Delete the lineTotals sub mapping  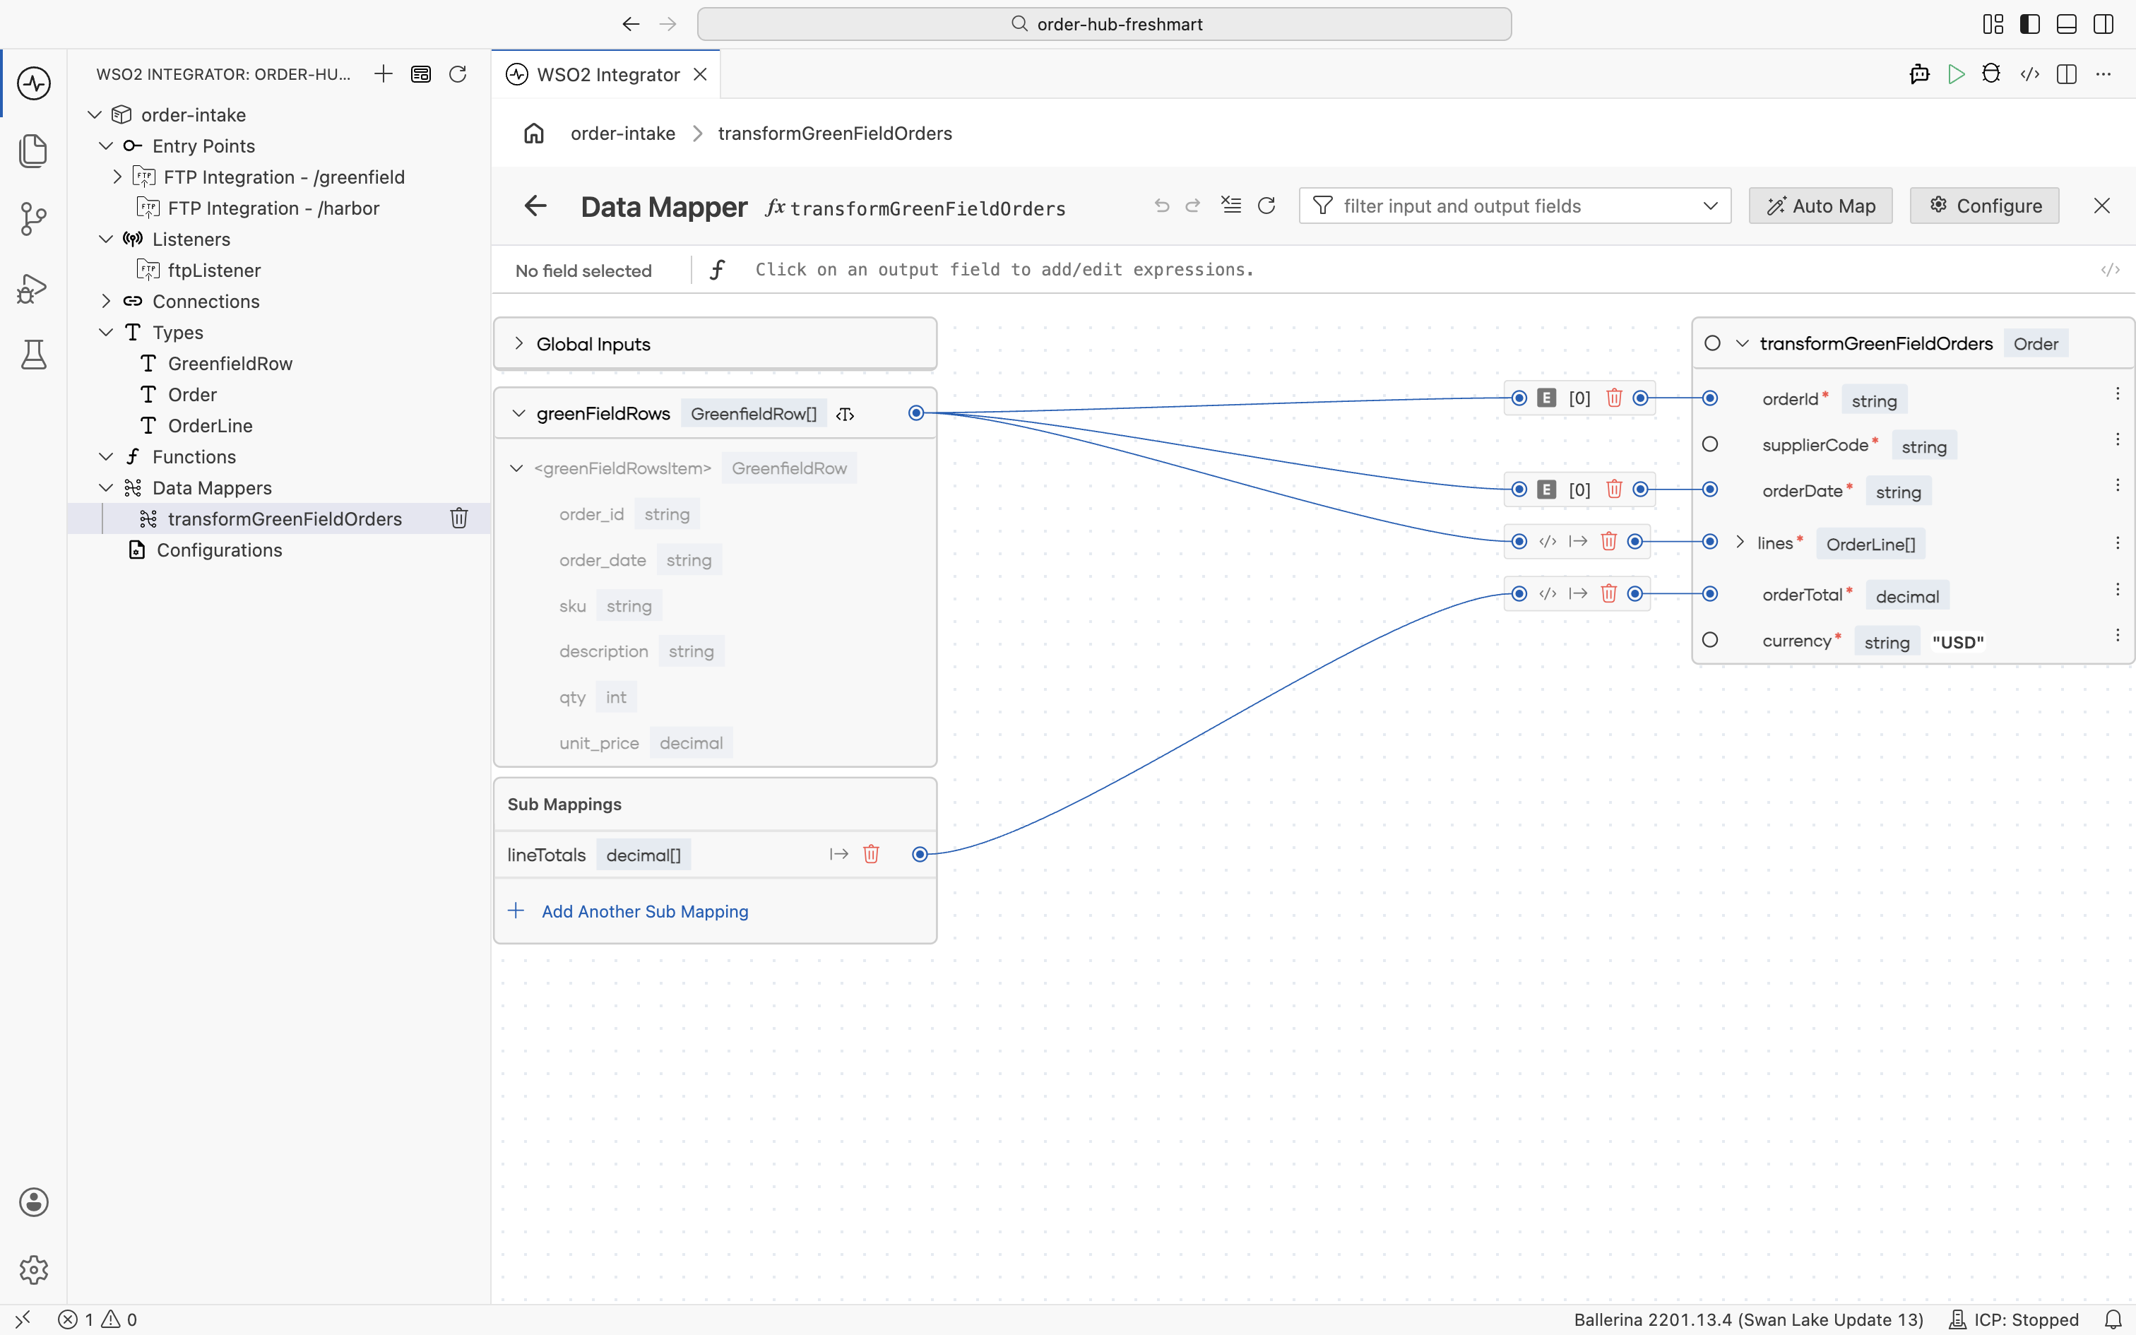871,854
